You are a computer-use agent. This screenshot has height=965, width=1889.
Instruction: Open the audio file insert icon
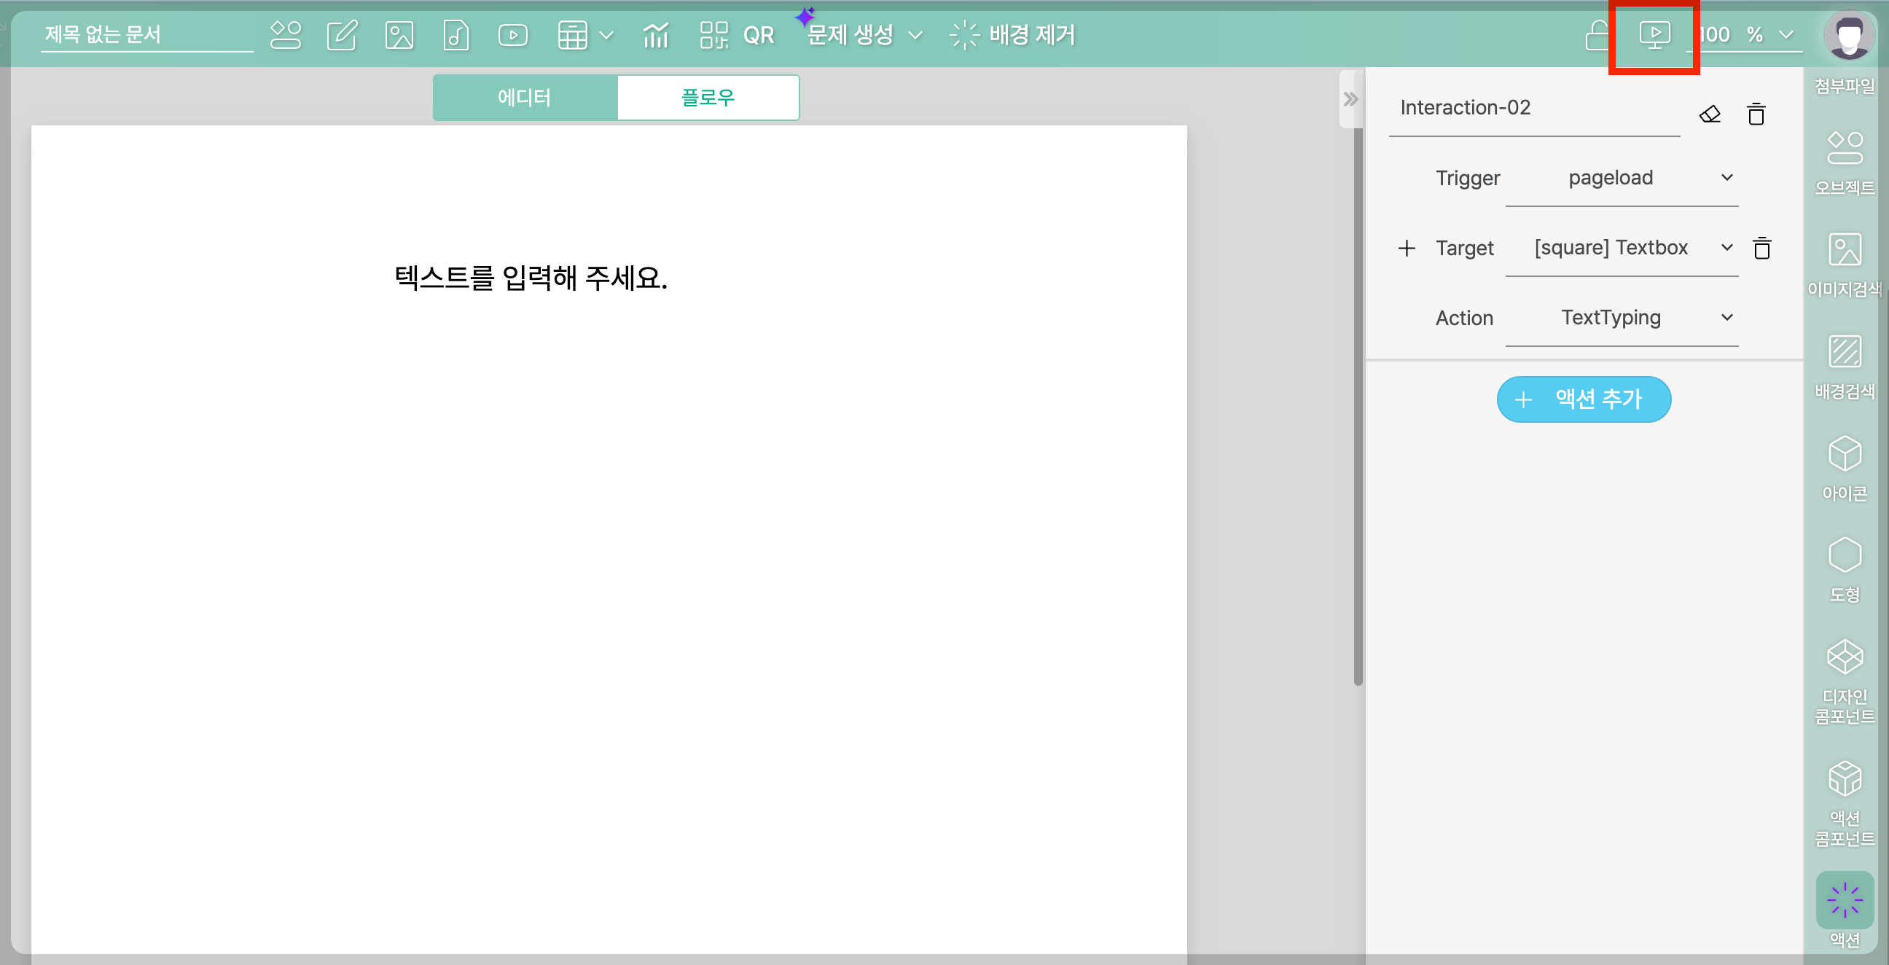click(x=455, y=34)
